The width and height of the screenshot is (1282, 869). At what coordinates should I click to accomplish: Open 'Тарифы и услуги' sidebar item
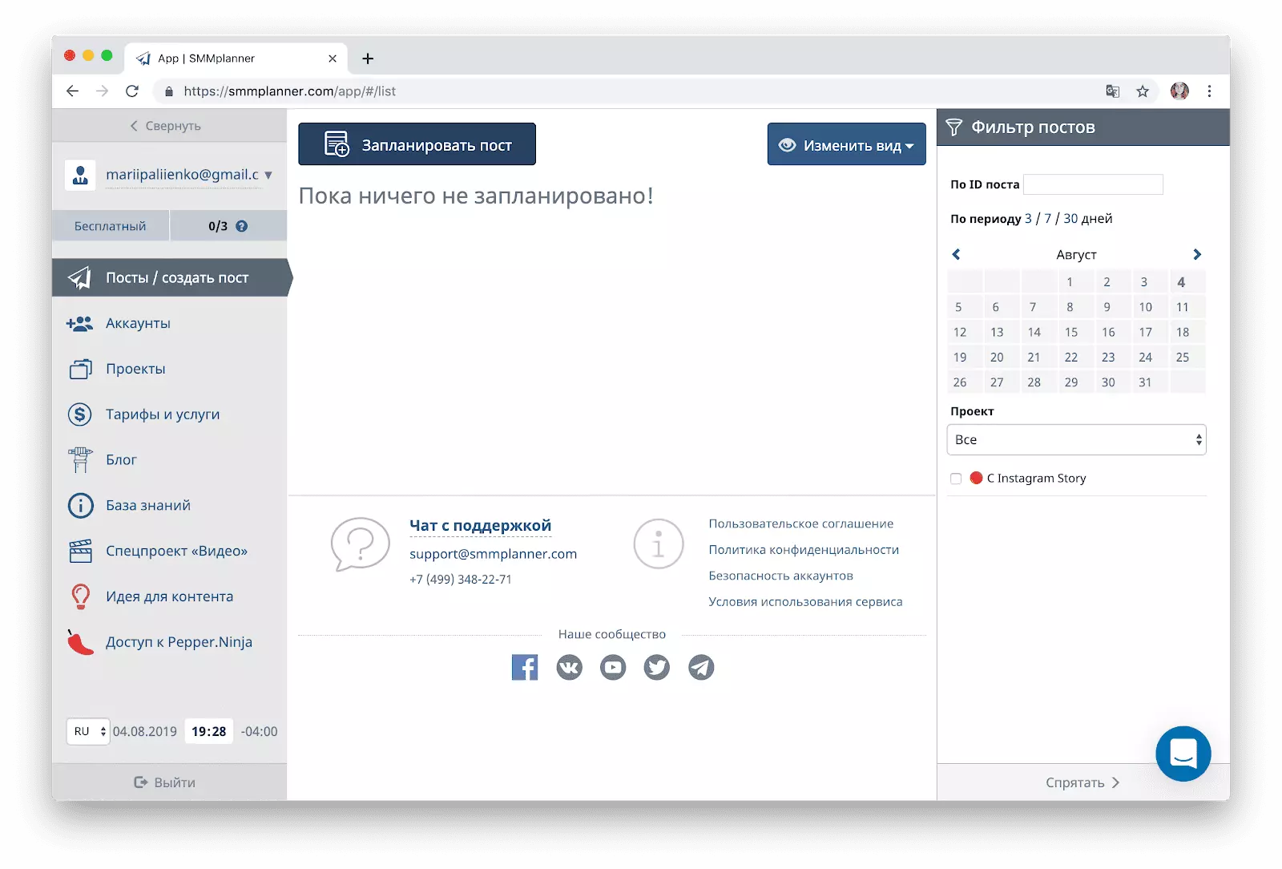point(162,414)
